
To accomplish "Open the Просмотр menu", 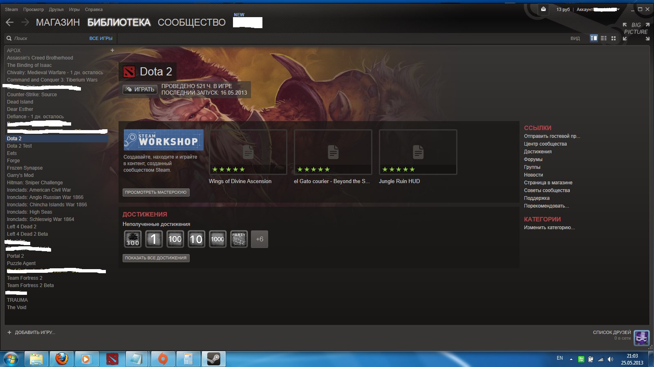I will click(34, 9).
